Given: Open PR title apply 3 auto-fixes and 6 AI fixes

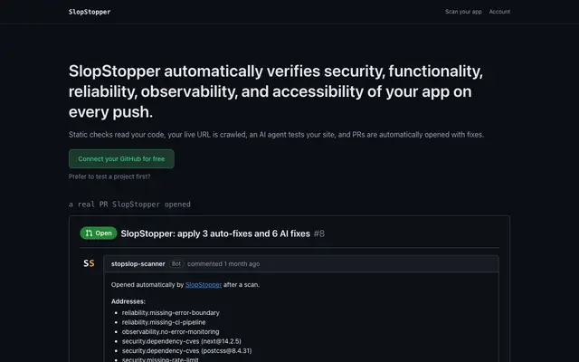Looking at the screenshot, I should pos(215,233).
